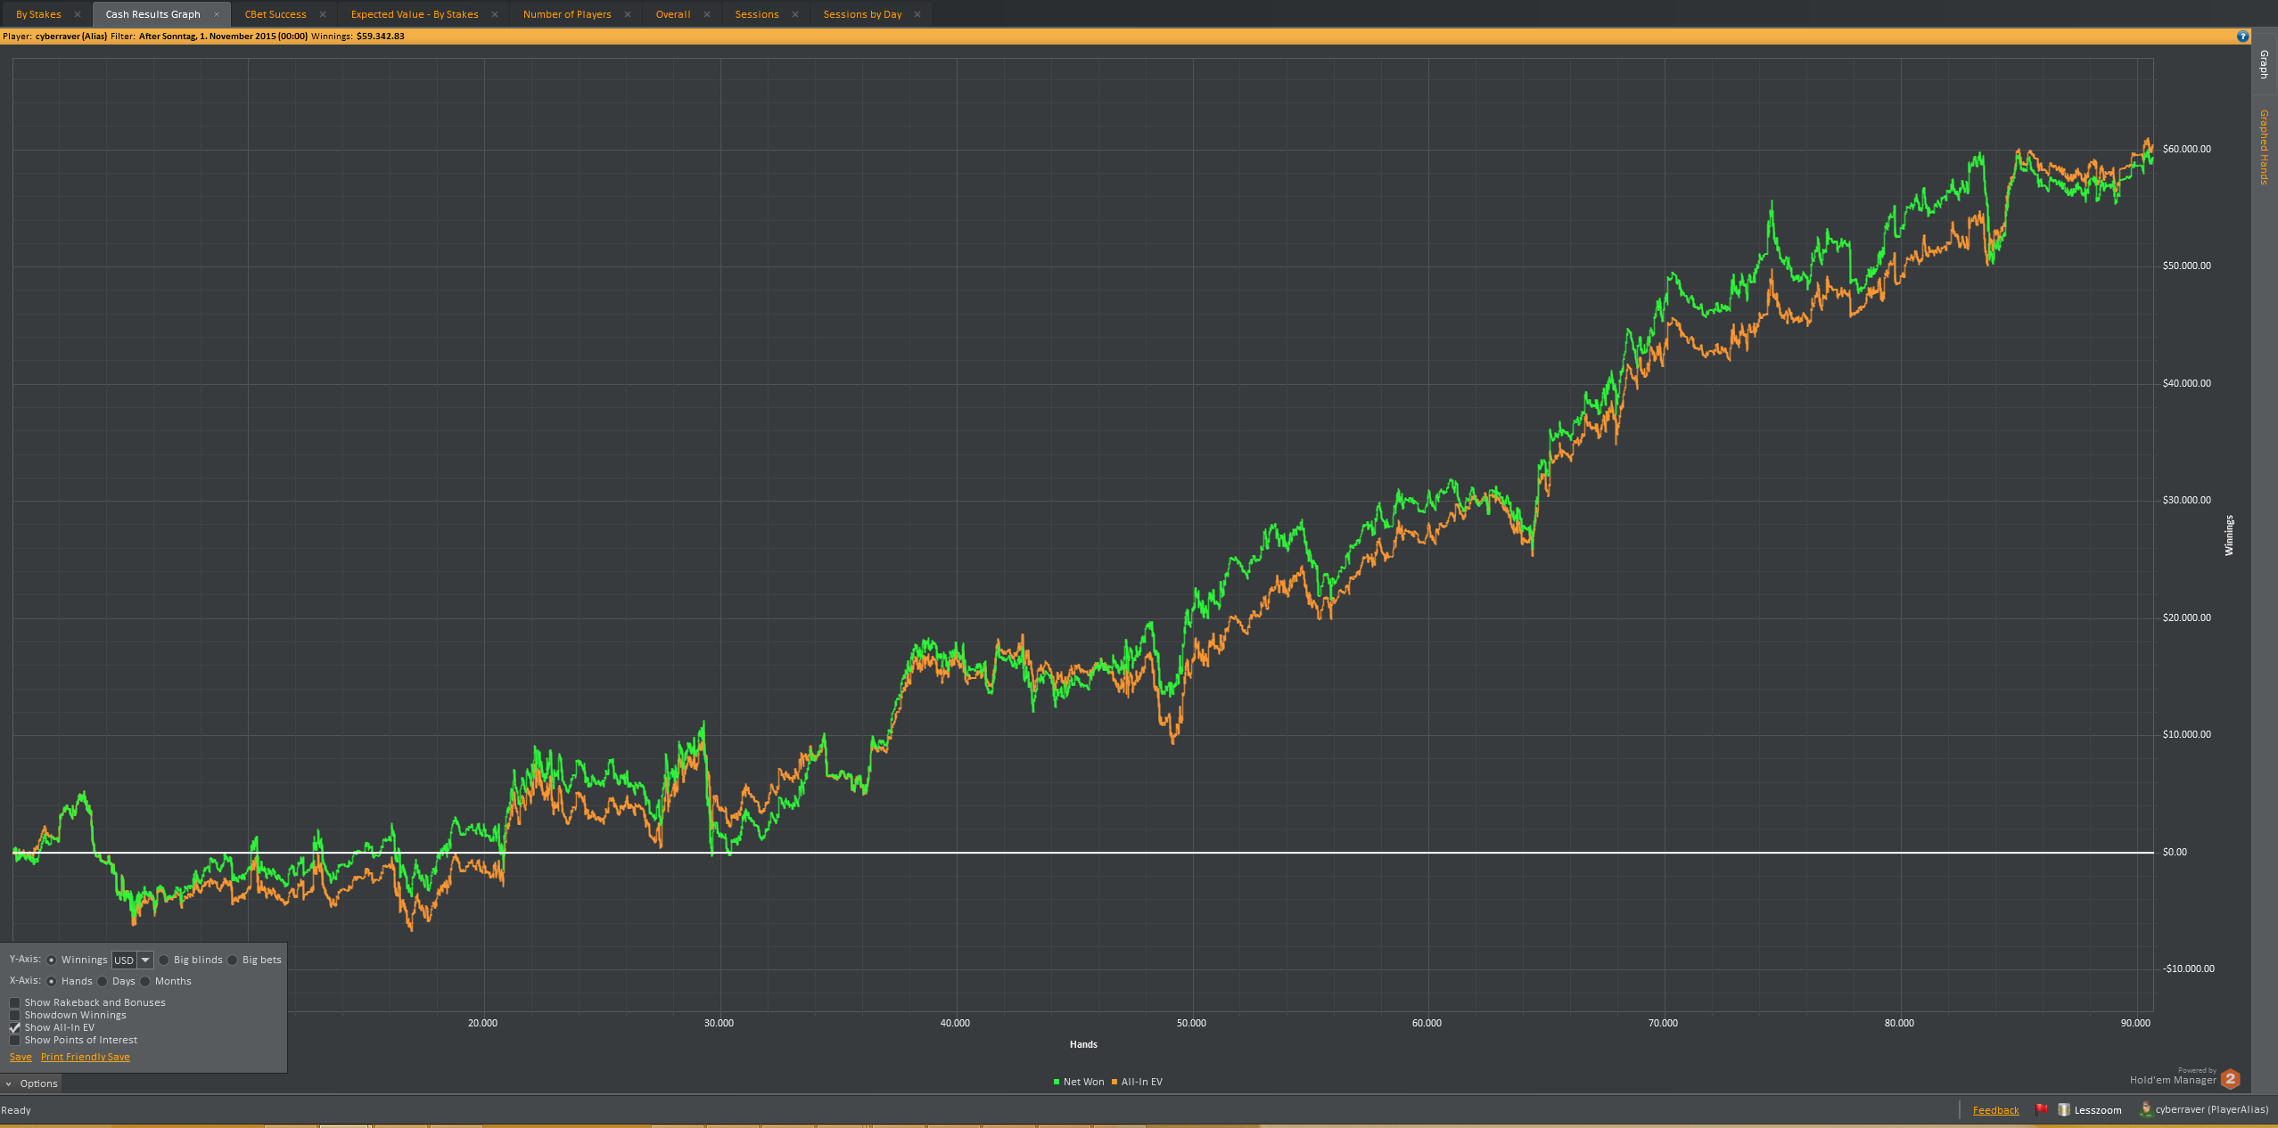The height and width of the screenshot is (1128, 2278).
Task: Click the Ready status text
Action: click(x=16, y=1110)
